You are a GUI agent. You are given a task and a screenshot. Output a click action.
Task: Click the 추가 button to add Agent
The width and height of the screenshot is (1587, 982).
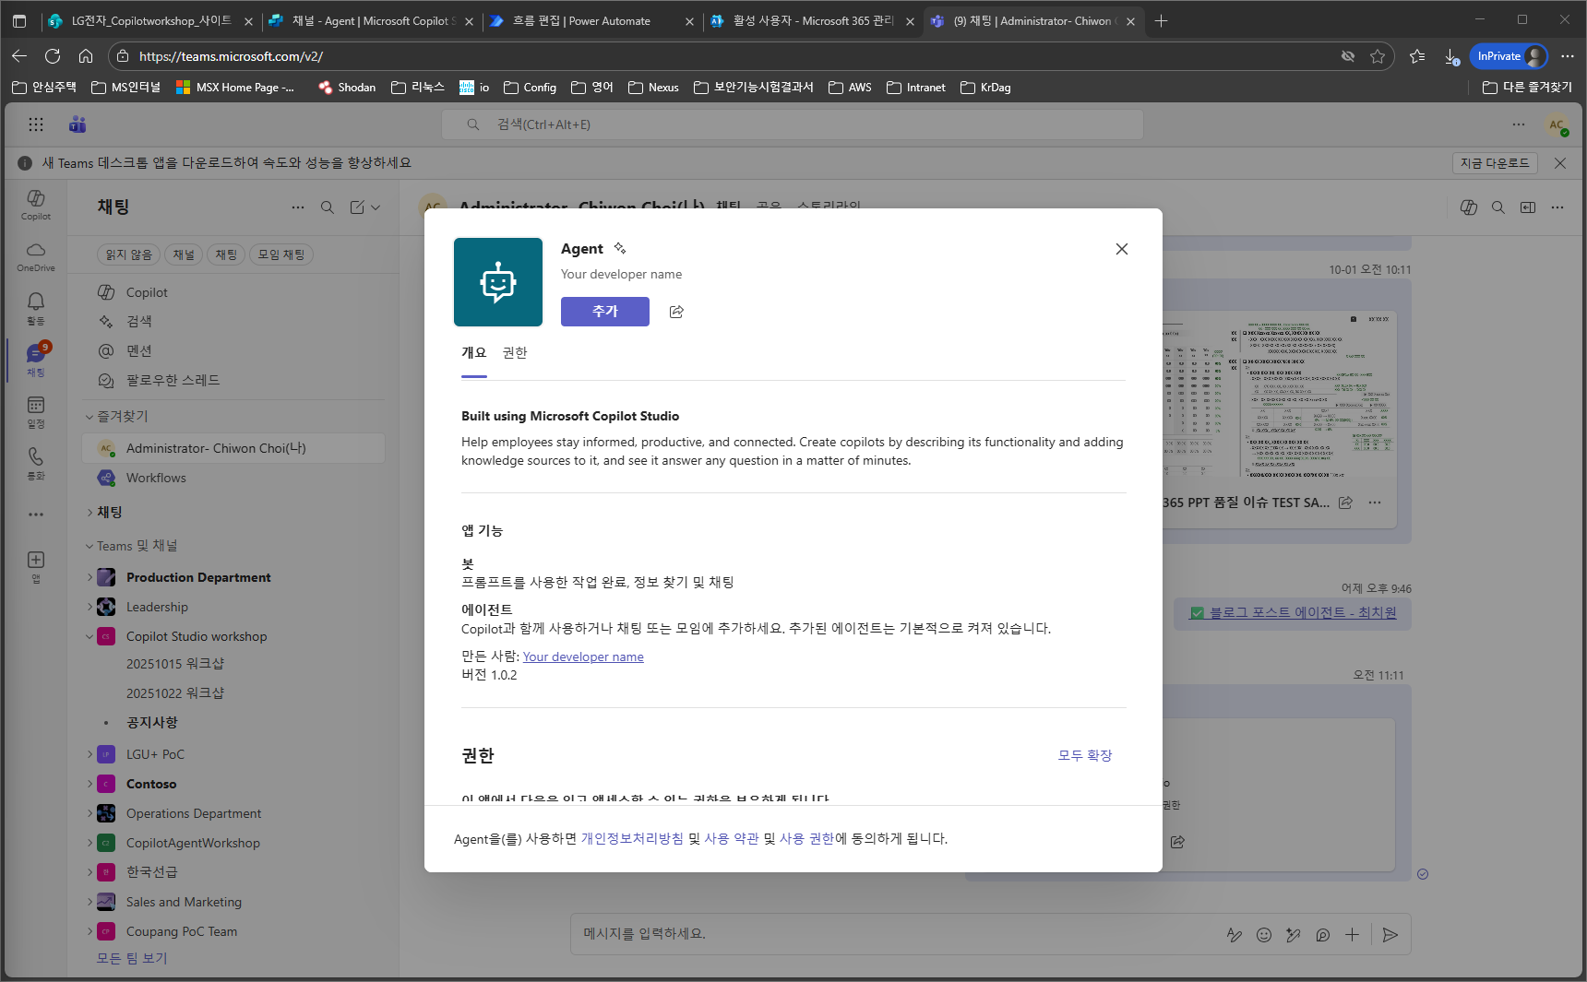tap(604, 312)
